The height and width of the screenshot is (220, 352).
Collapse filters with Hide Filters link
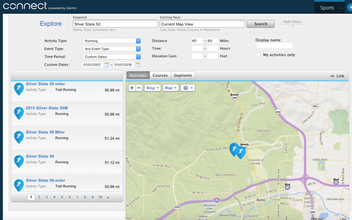tap(292, 22)
